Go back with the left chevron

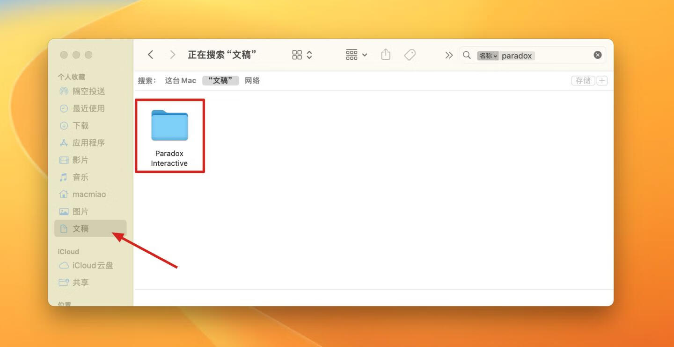(x=150, y=55)
